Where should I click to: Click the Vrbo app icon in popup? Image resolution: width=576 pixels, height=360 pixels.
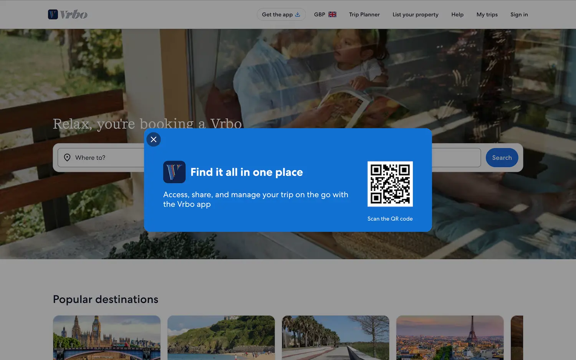click(174, 172)
